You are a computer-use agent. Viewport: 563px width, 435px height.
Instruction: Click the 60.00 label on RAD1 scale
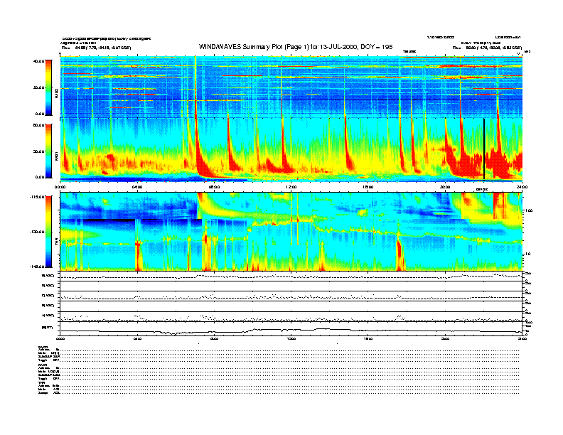click(x=39, y=125)
